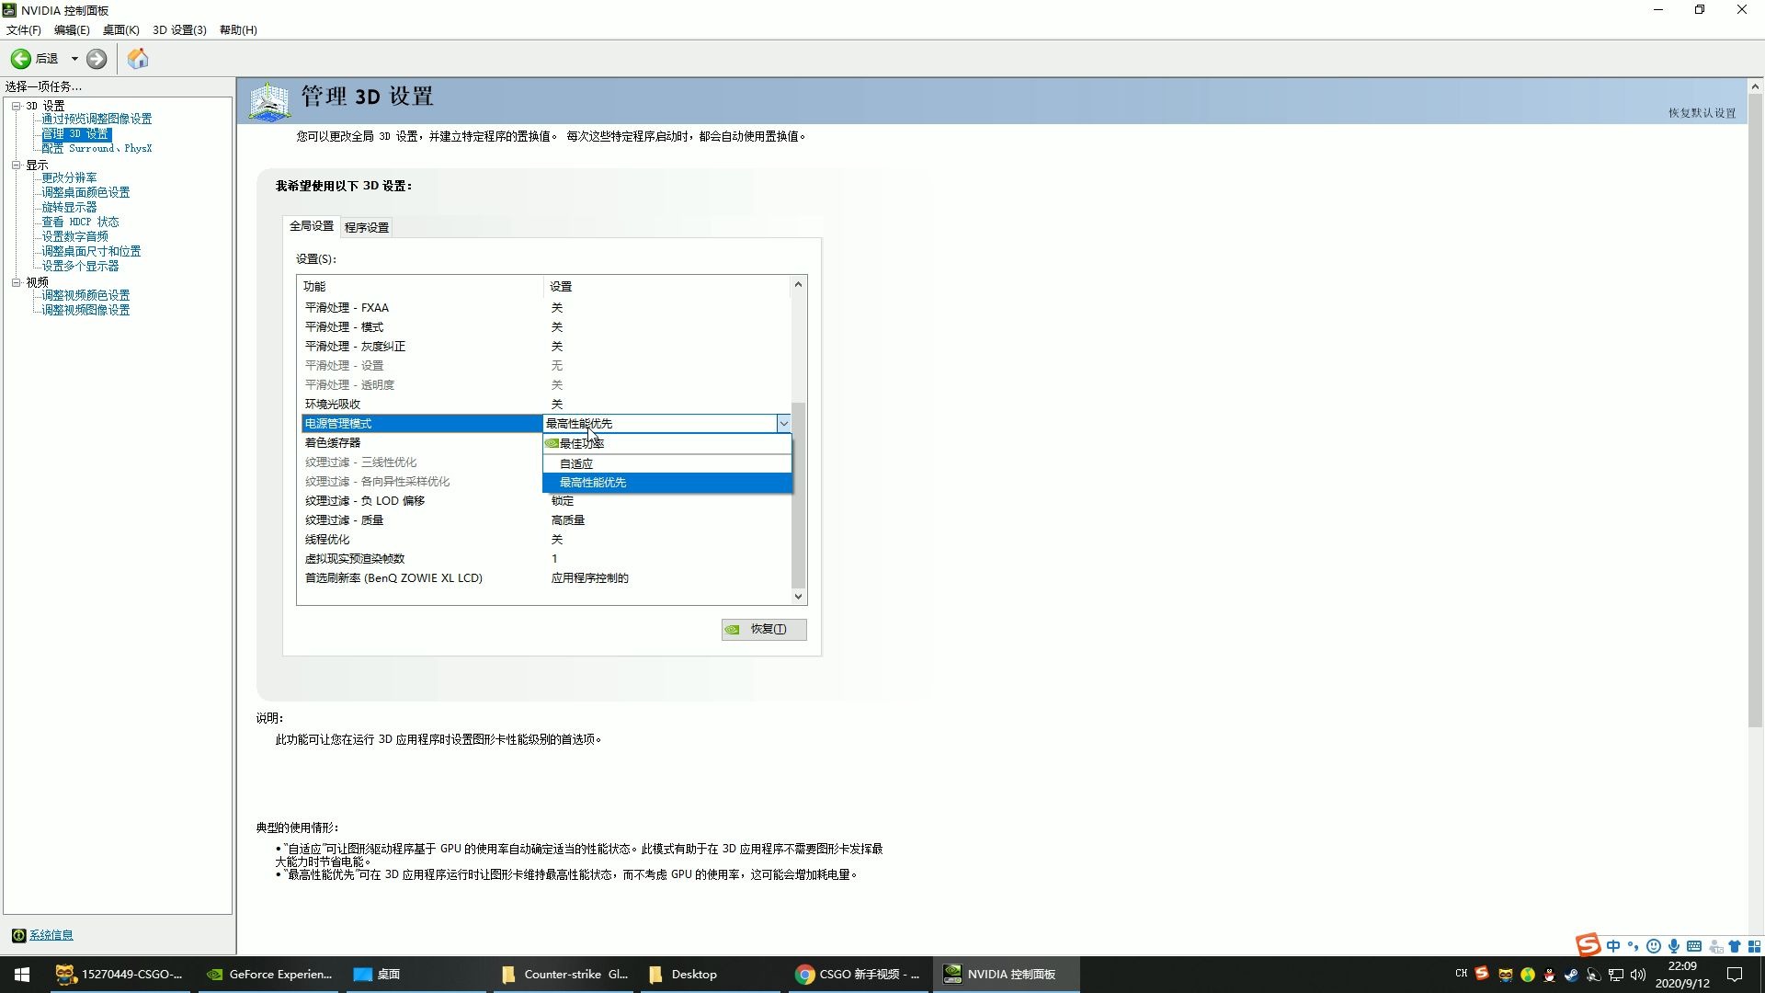Collapse the 3D 设置 tree node
This screenshot has width=1765, height=993.
16,106
